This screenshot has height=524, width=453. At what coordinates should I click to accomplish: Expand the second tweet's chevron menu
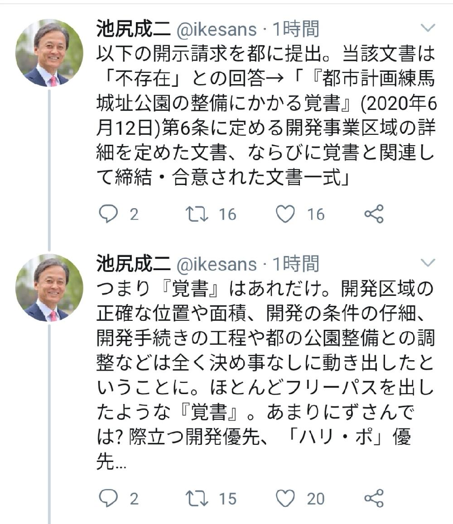click(x=428, y=262)
